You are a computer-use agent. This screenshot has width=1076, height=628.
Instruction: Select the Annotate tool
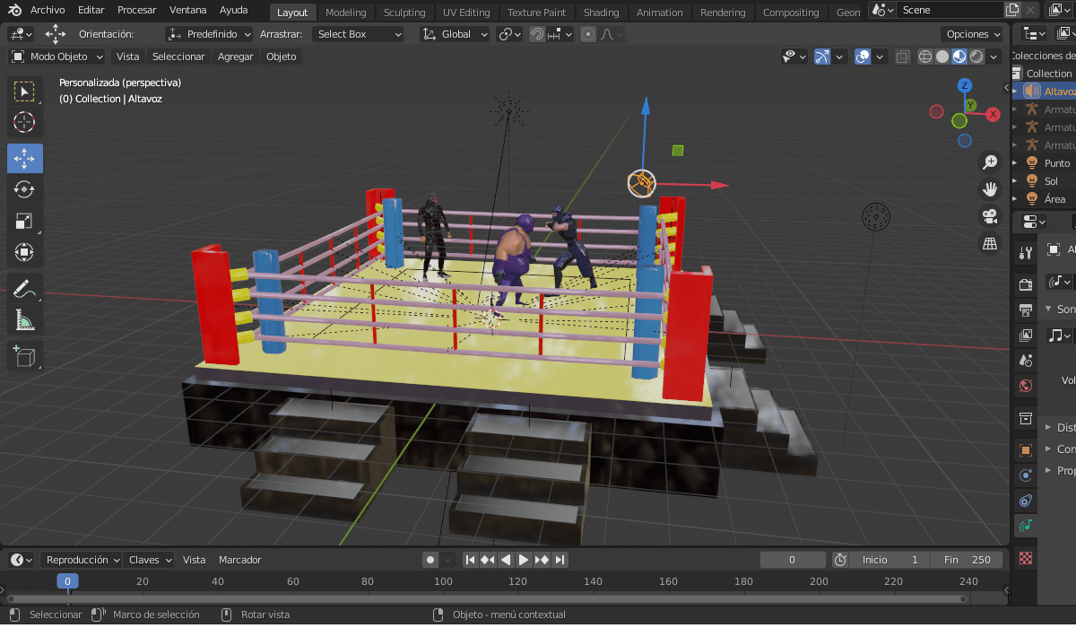(x=24, y=288)
